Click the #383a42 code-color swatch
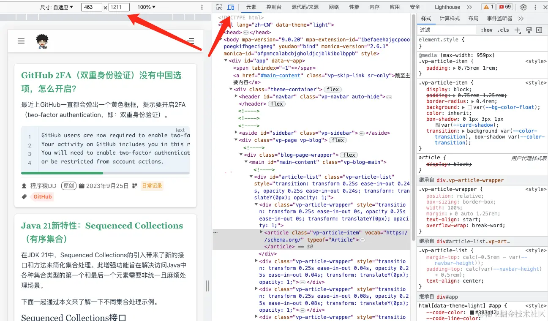This screenshot has height=321, width=548. coord(472,313)
